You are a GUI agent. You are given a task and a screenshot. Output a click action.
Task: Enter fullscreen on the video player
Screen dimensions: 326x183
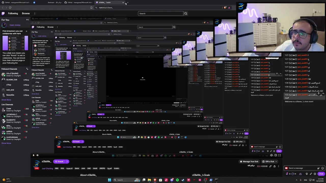coord(280,155)
